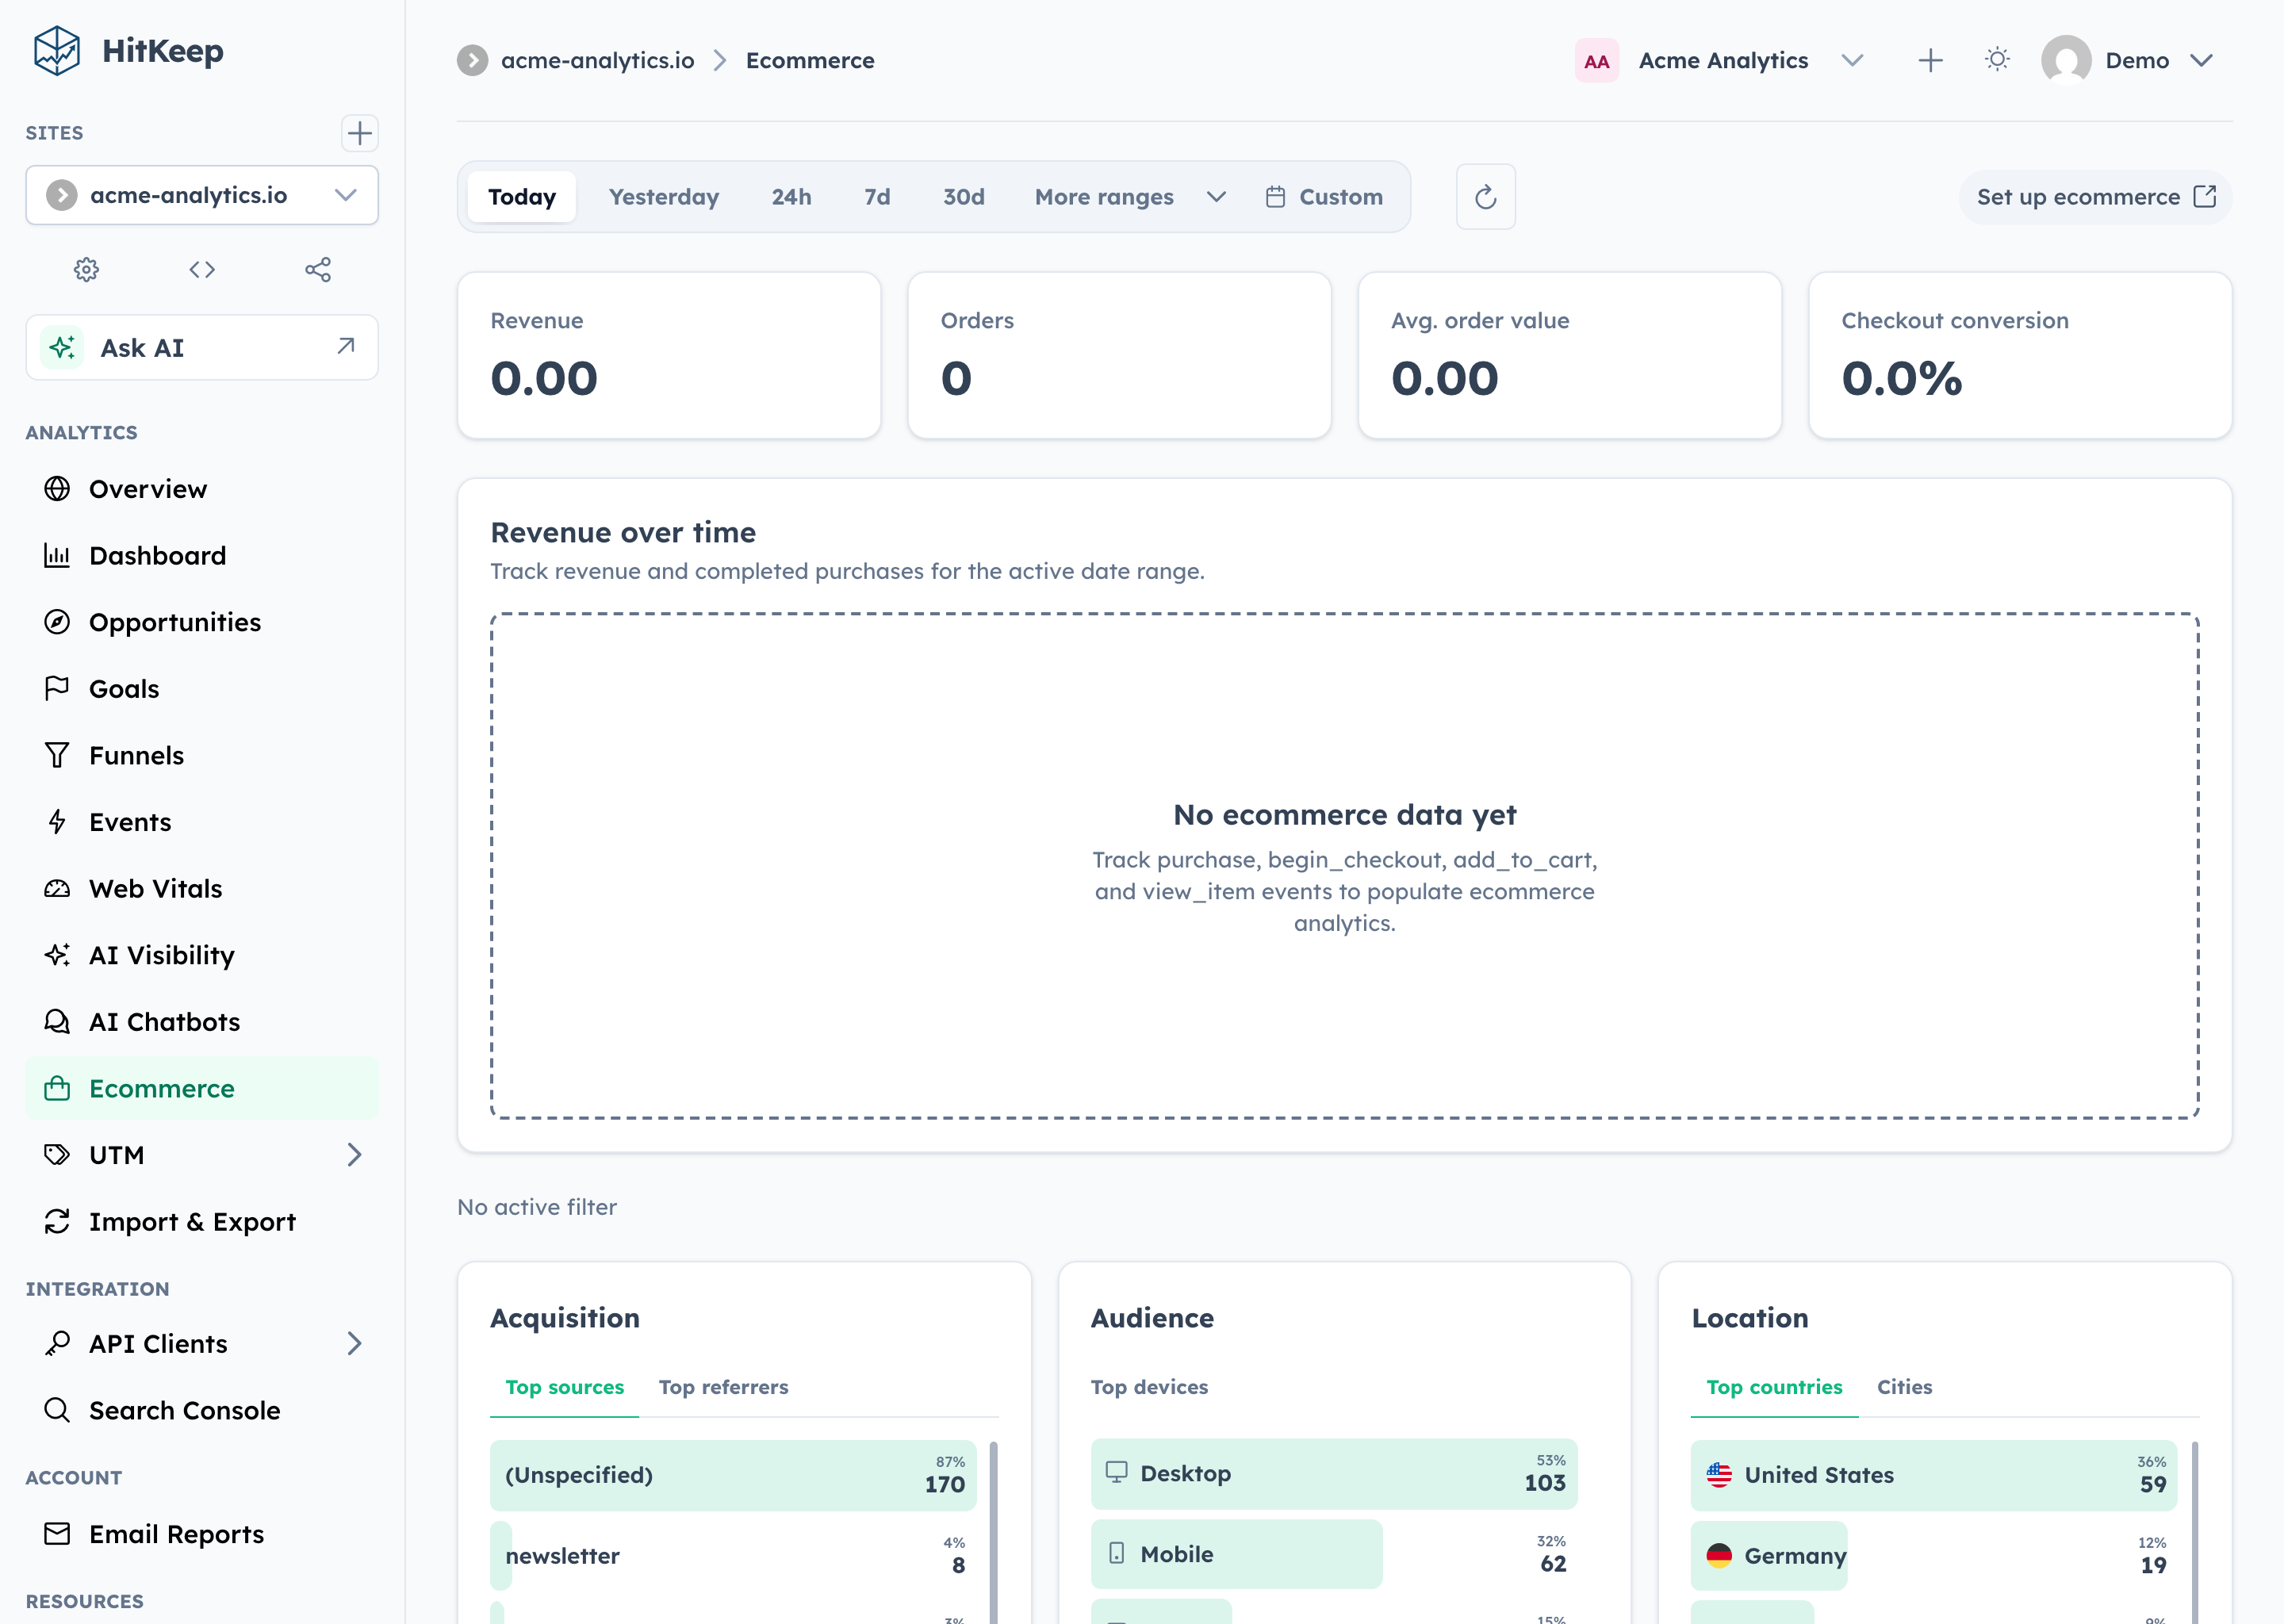Viewport: 2284px width, 1624px height.
Task: Open Opportunities in the sidebar
Action: coord(202,622)
